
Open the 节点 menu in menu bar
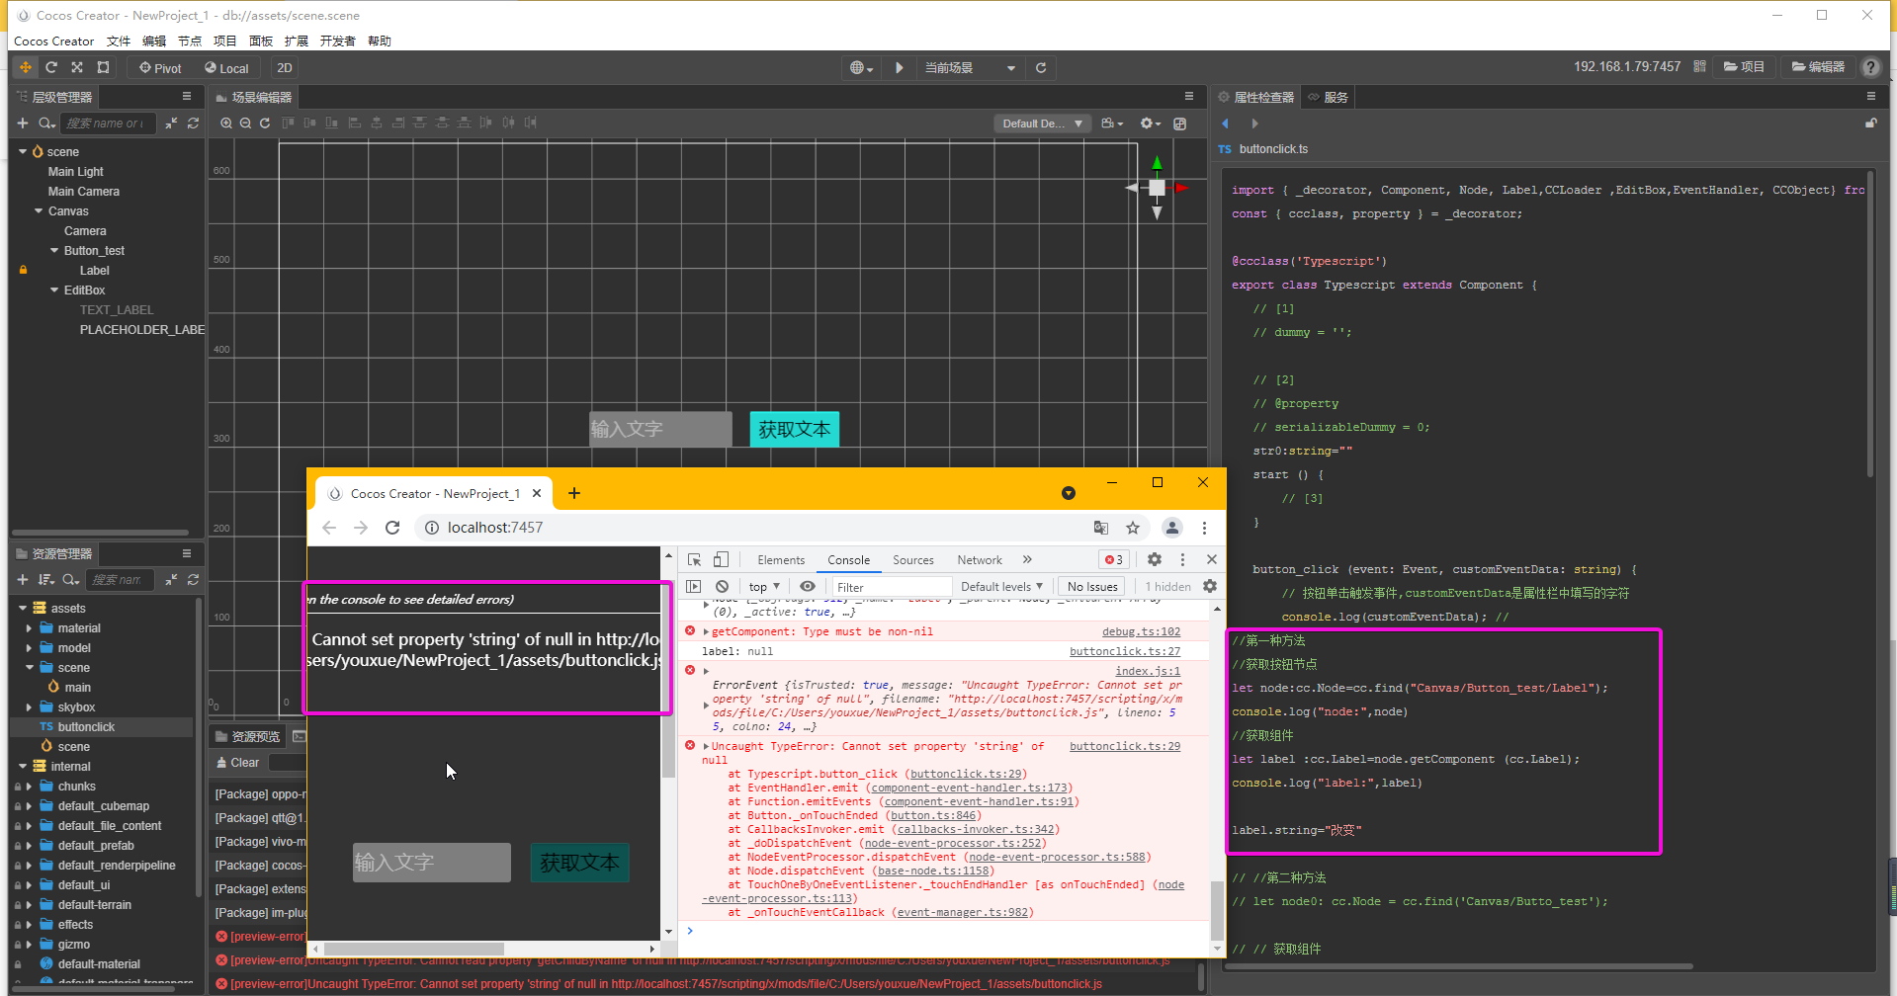click(x=189, y=41)
